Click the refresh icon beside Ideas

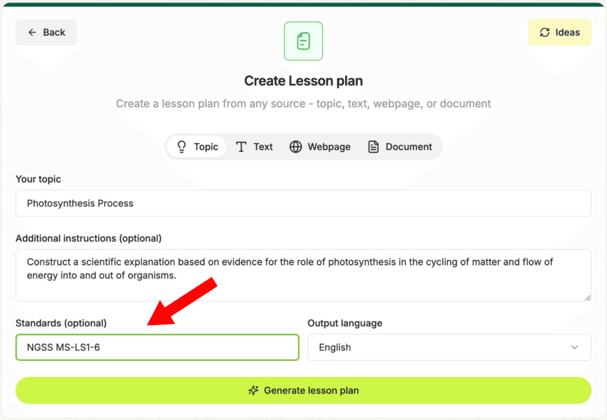click(545, 33)
